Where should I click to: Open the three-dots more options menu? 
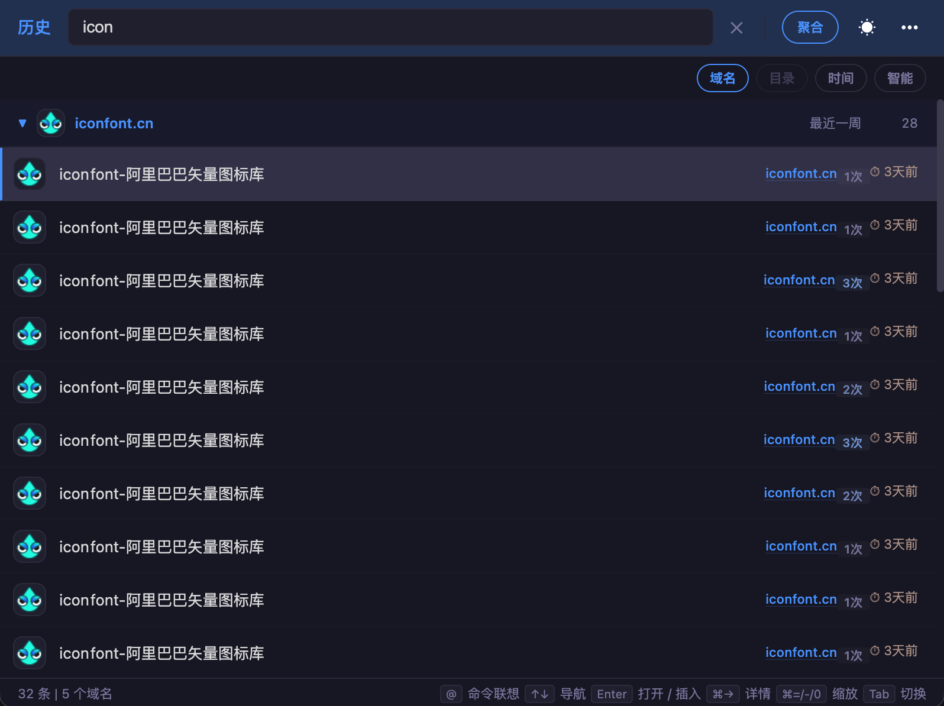coord(909,27)
